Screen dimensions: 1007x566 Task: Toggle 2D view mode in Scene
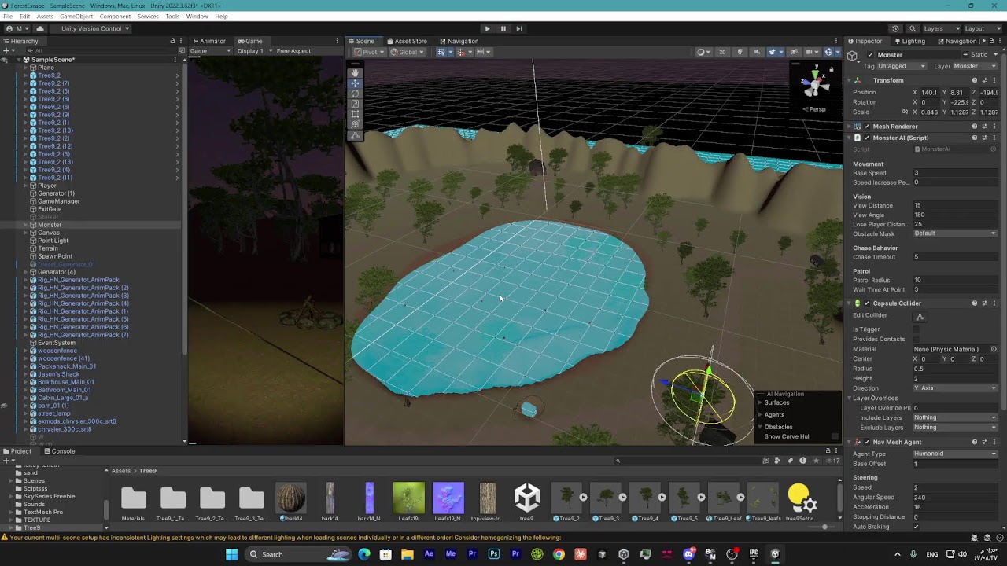[722, 52]
